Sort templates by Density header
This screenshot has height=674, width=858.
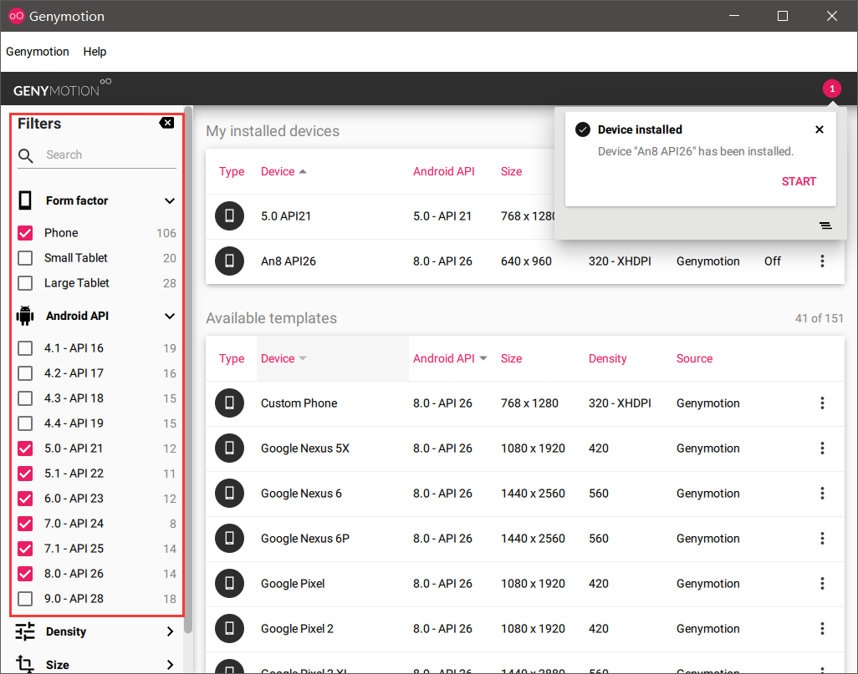click(x=607, y=358)
